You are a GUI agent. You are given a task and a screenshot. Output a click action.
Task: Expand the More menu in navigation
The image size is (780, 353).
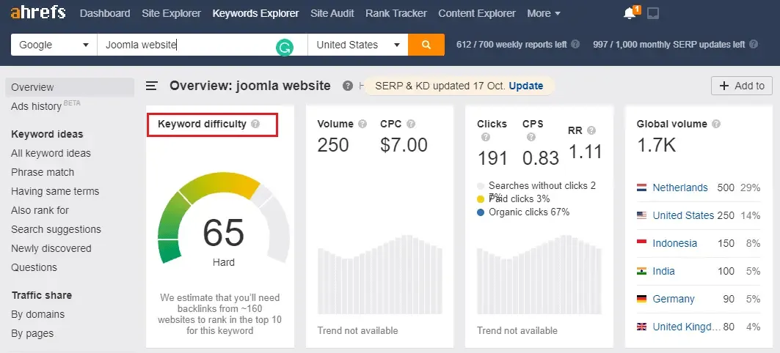click(544, 13)
